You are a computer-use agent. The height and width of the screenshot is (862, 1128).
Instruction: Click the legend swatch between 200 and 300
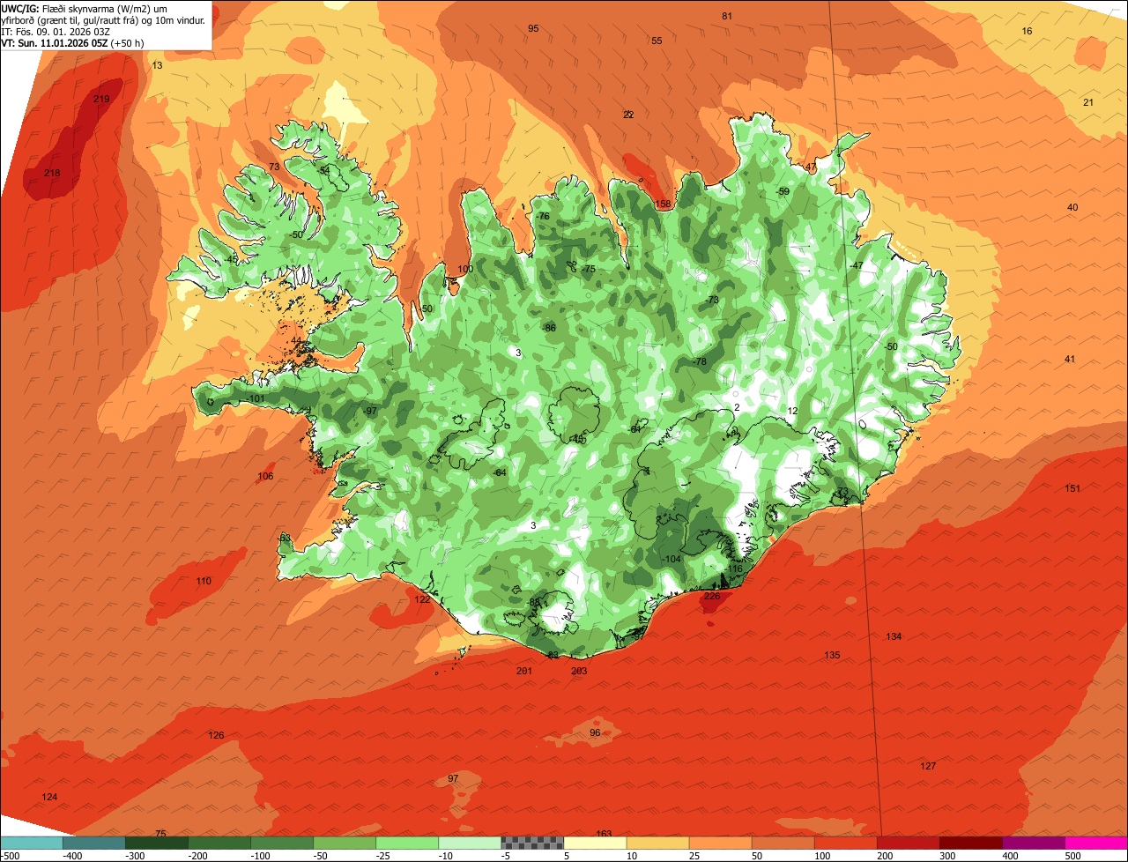click(x=908, y=843)
